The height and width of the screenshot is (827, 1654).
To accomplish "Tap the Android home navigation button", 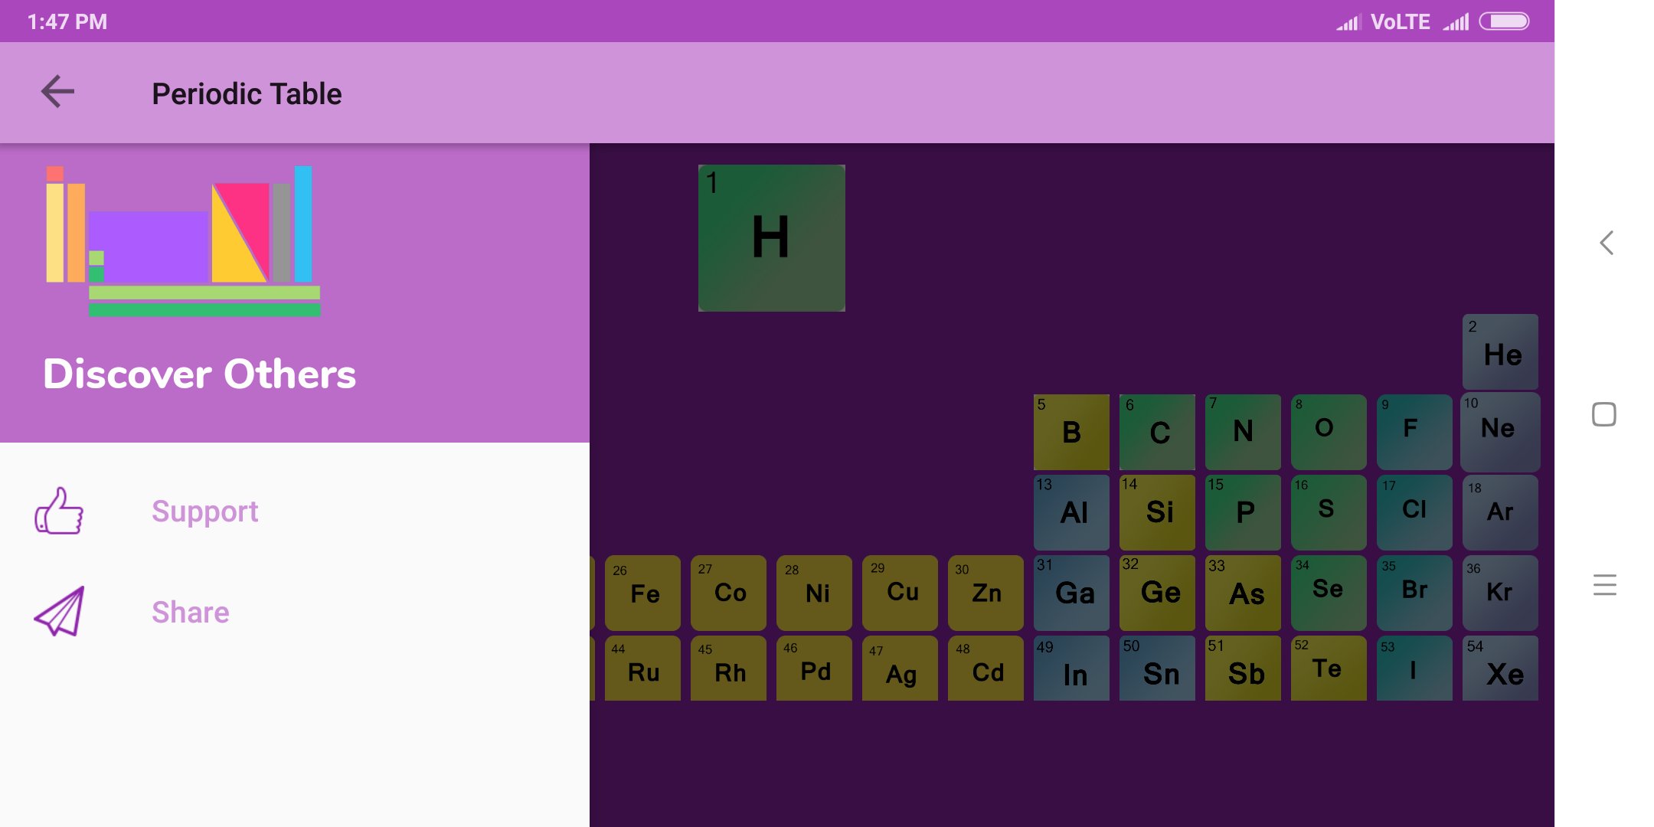I will [1605, 413].
